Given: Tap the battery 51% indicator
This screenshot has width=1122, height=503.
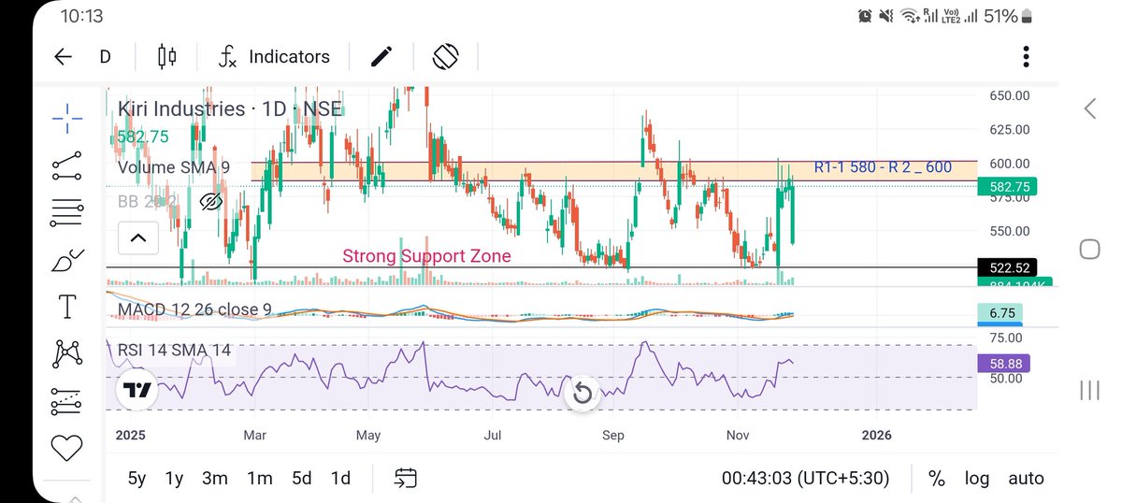Looking at the screenshot, I should pos(1010,16).
